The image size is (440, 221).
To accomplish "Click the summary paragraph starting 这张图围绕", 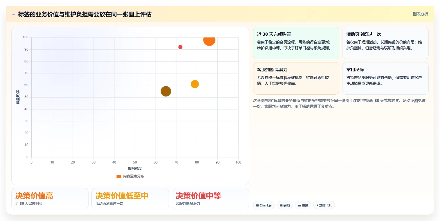I will [x=340, y=103].
